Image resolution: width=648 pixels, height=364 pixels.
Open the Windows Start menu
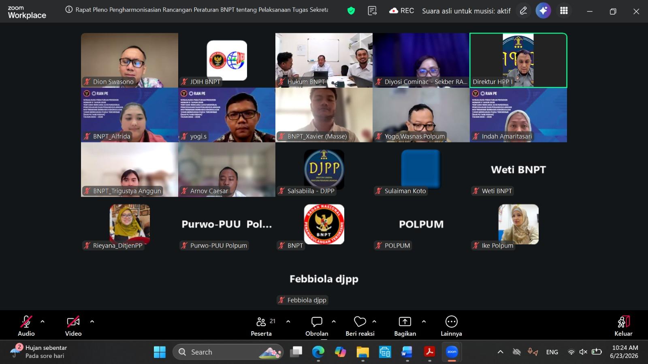coord(160,352)
